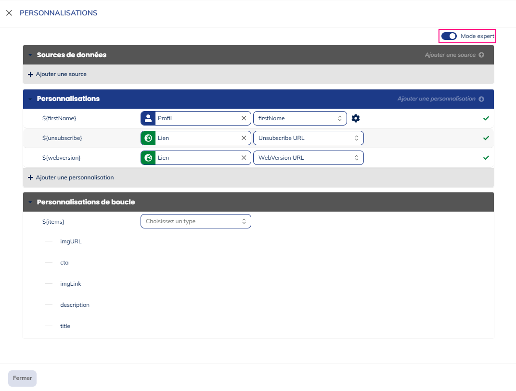Image resolution: width=516 pixels, height=391 pixels.
Task: Click the Profil person icon
Action: tap(148, 118)
